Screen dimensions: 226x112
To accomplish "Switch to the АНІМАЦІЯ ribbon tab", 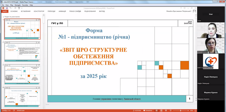I will click(x=62, y=11).
